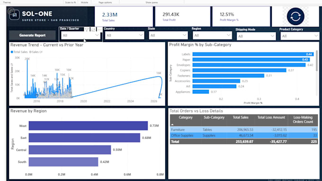Click Show panes in ribbon

152,2
